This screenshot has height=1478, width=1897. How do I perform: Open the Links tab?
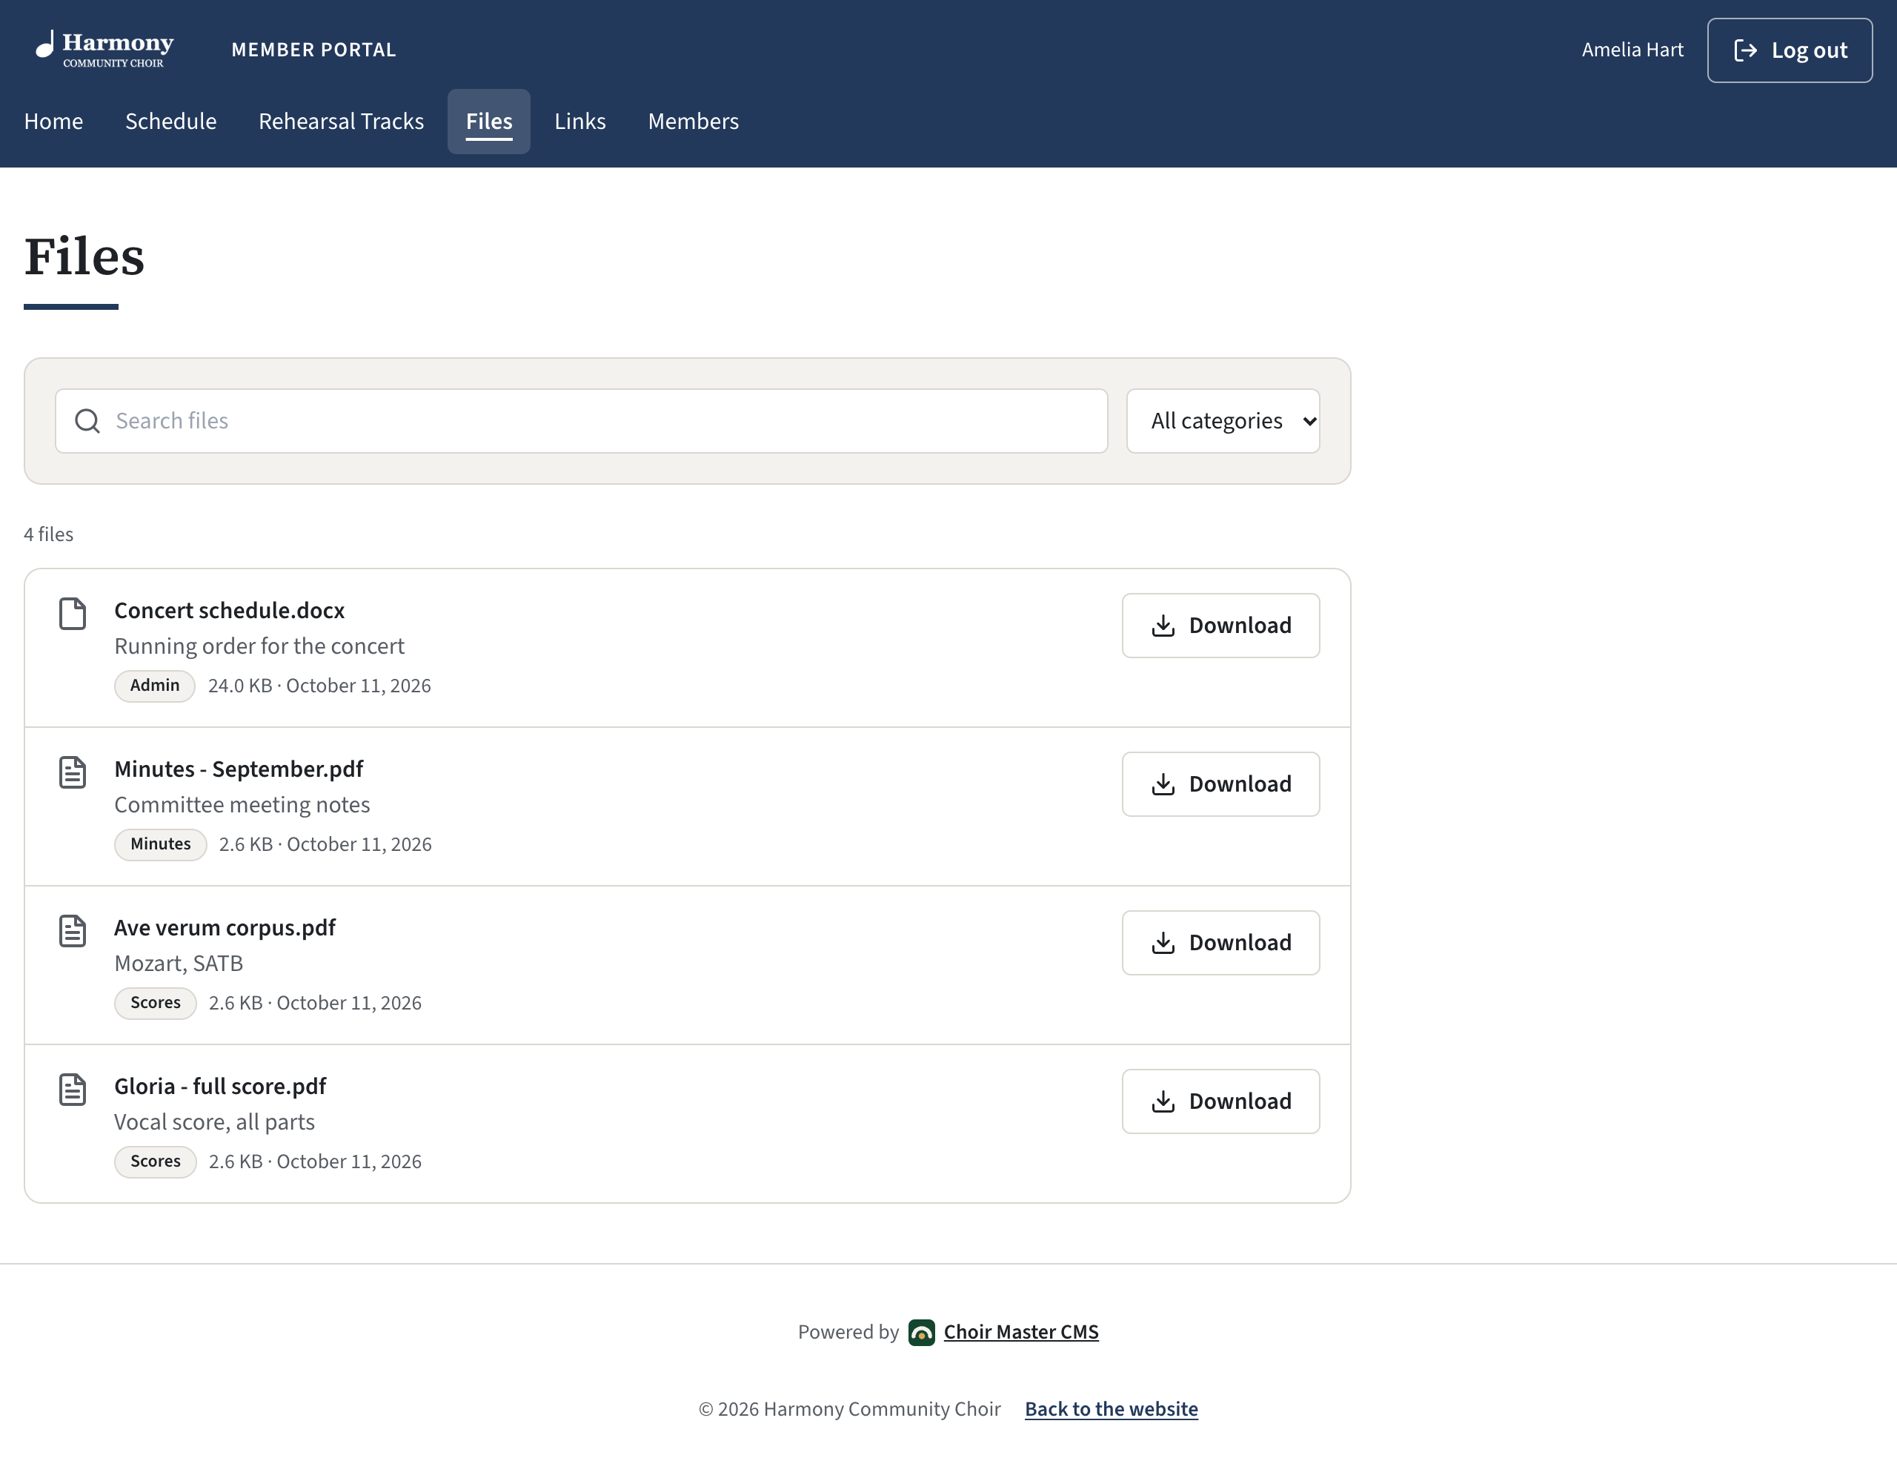[580, 122]
